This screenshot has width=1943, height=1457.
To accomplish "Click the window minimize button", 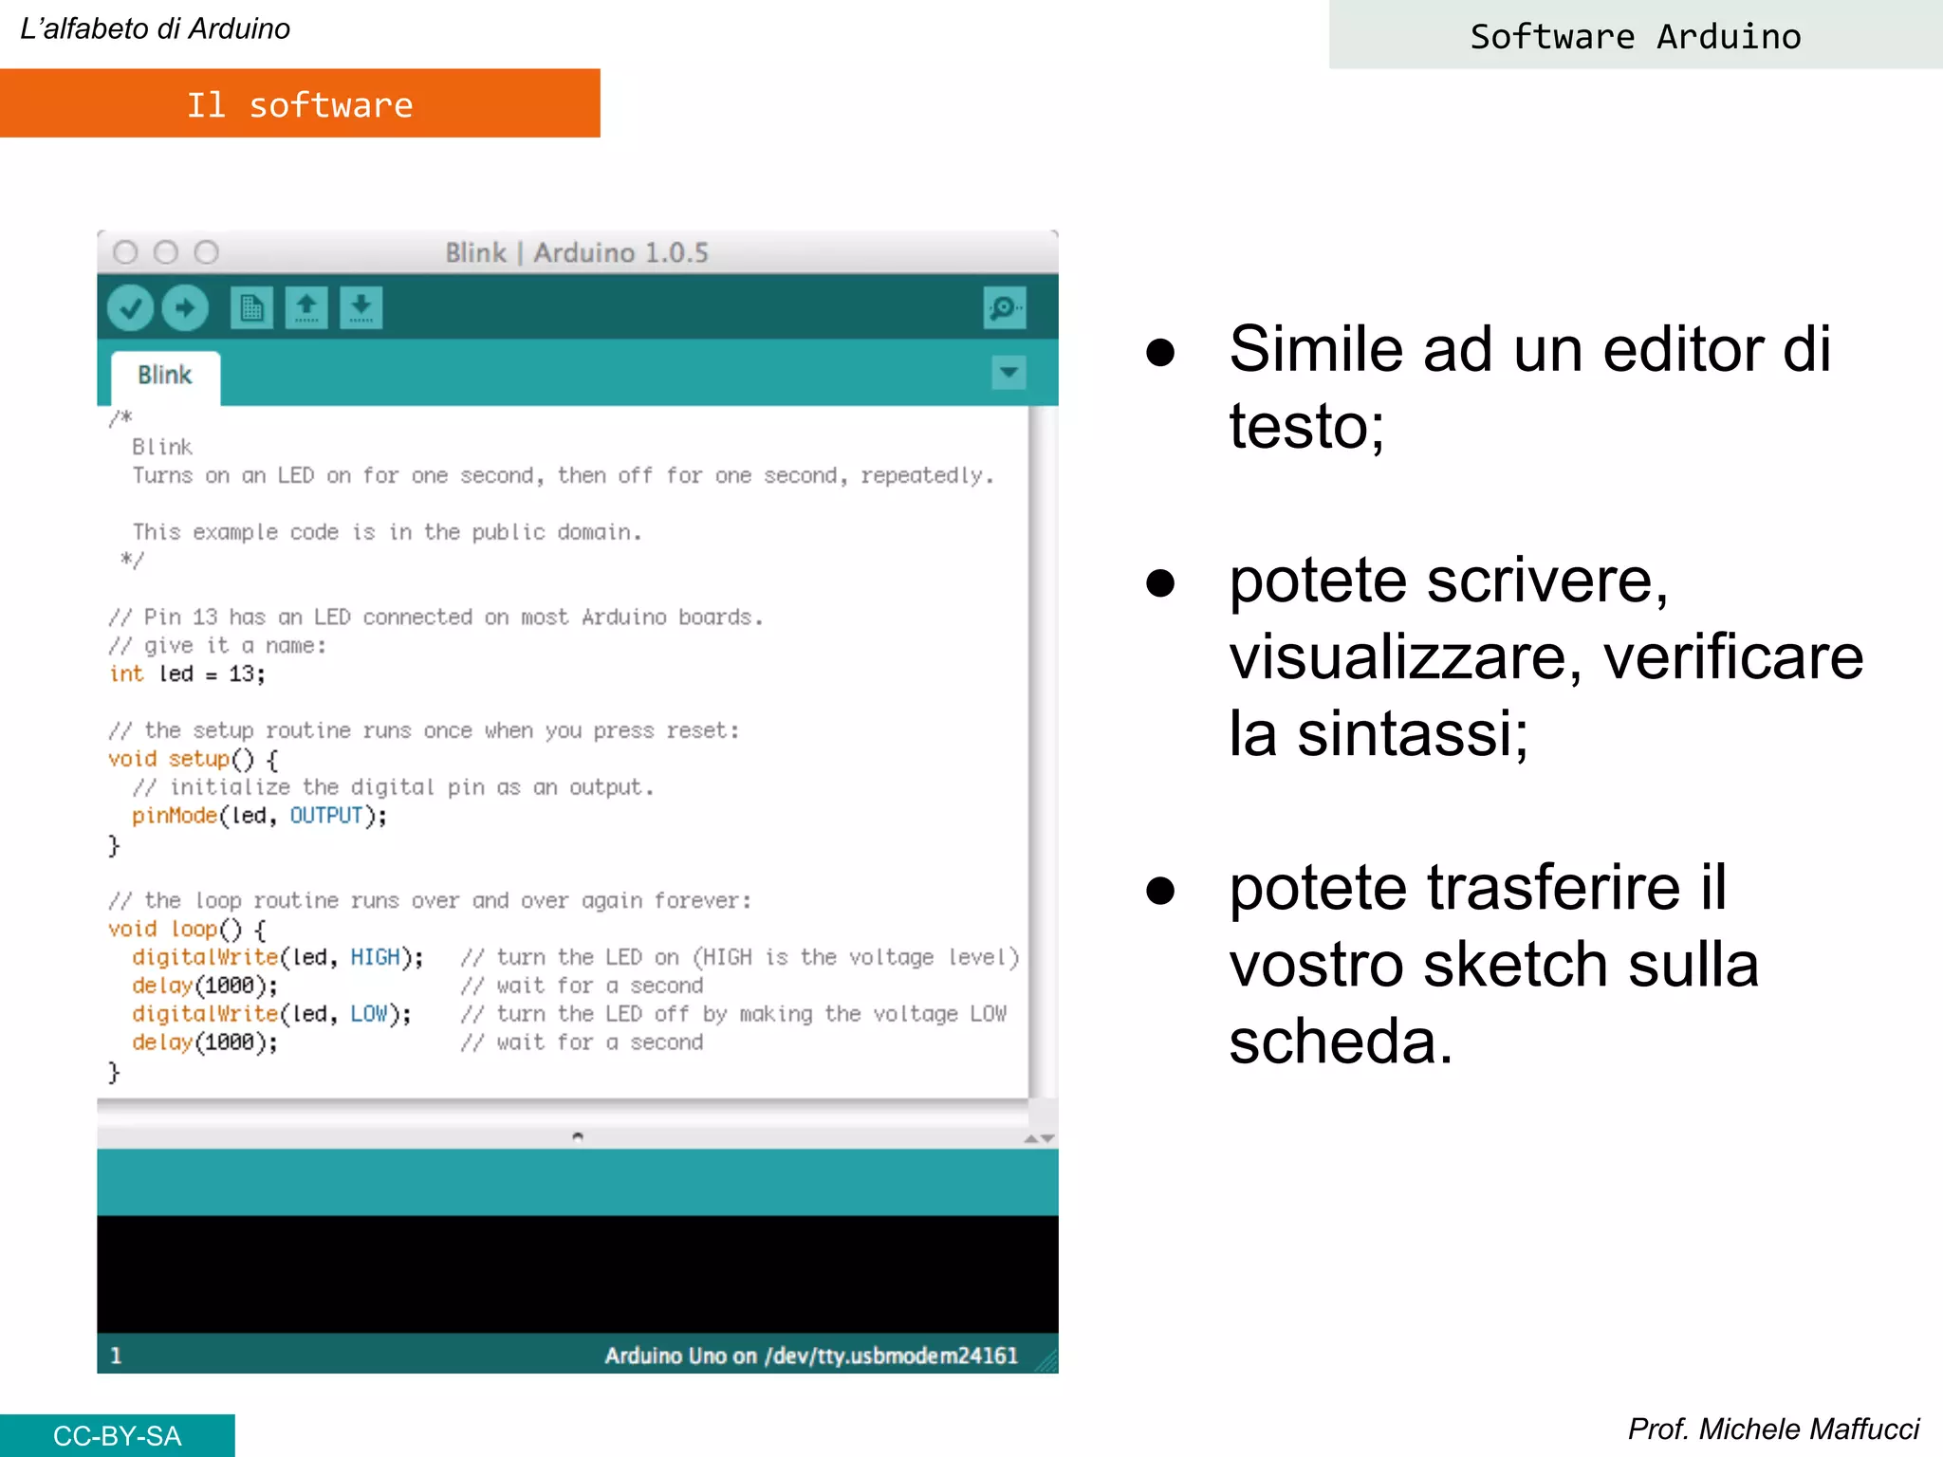I will (166, 252).
